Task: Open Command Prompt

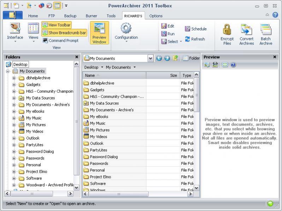Action: point(61,41)
